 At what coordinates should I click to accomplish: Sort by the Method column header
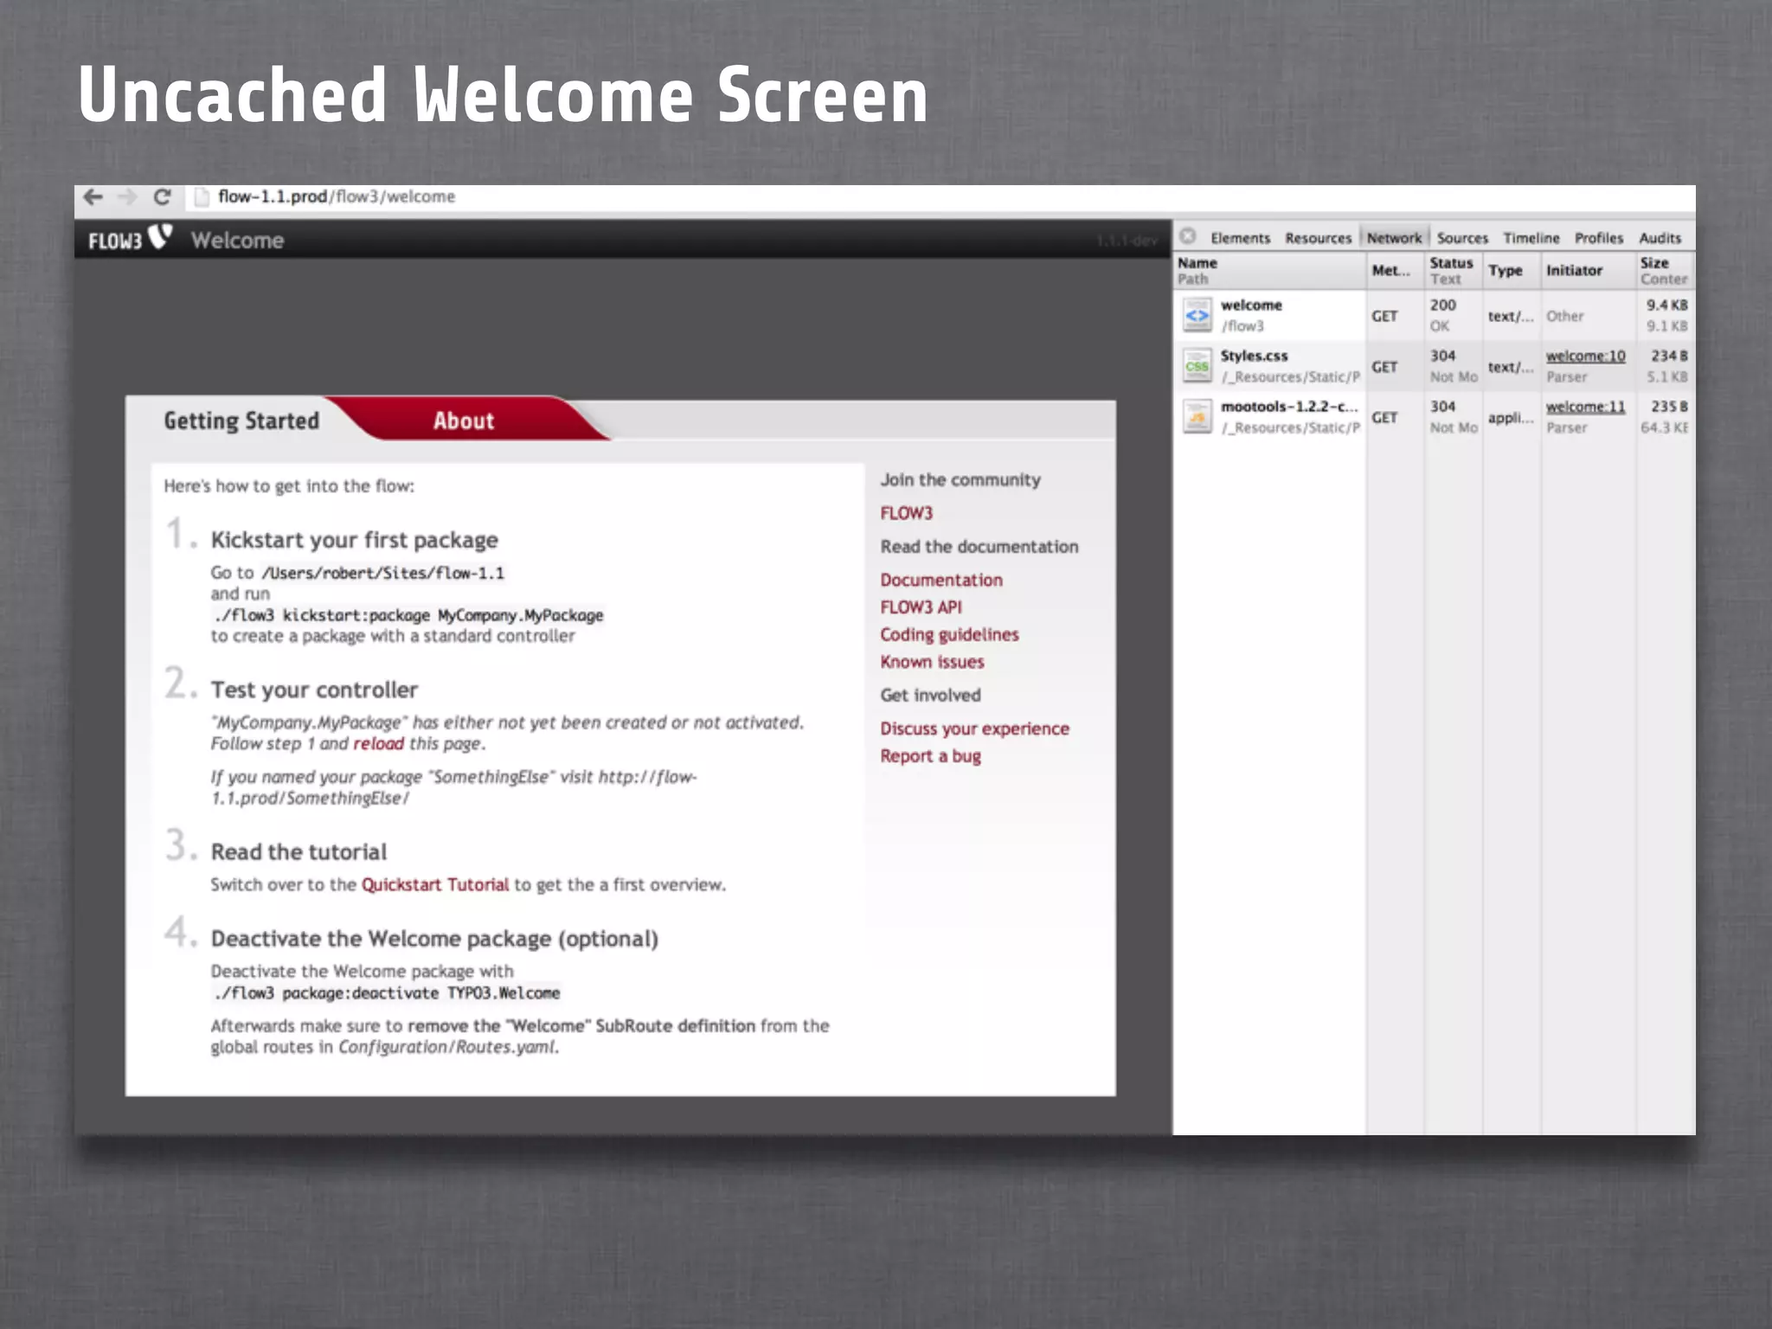(1395, 271)
